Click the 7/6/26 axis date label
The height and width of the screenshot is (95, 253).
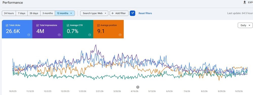click(x=187, y=91)
